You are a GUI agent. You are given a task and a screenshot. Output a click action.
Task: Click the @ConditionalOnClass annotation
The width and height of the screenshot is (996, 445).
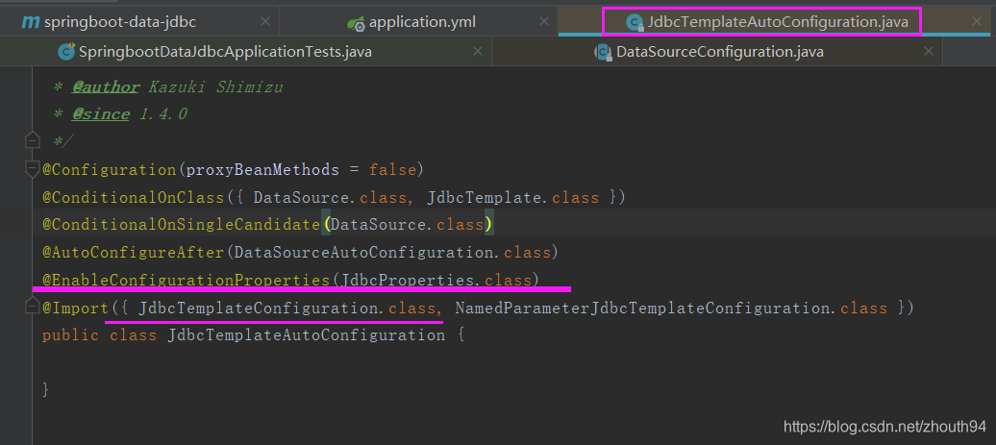click(x=134, y=197)
